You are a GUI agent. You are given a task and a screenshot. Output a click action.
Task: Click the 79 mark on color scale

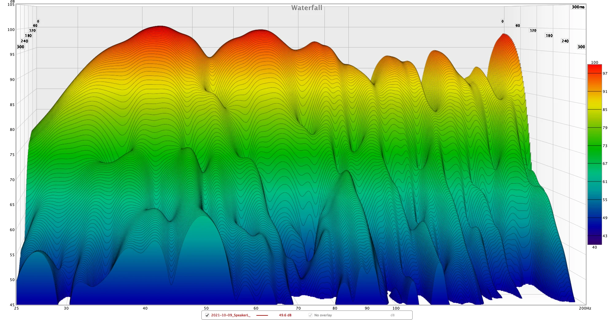605,128
